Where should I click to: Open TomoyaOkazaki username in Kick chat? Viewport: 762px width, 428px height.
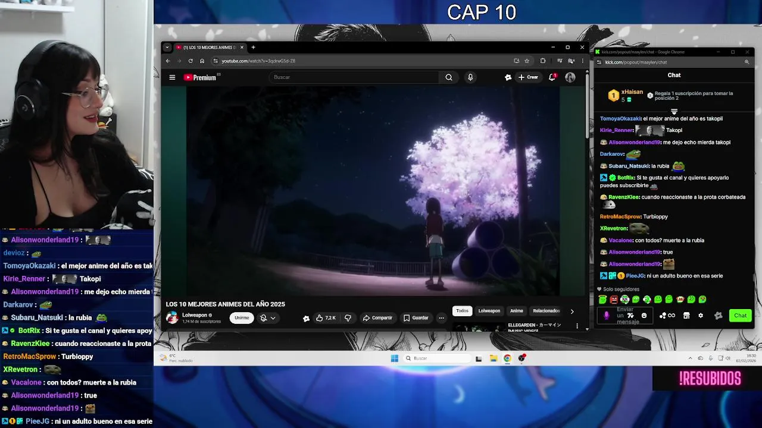click(x=620, y=118)
